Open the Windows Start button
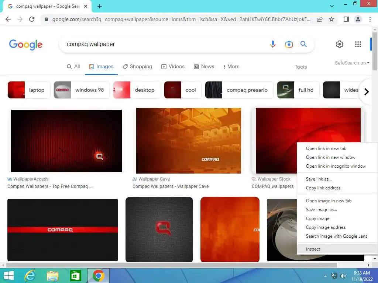378x283 pixels. (9, 276)
